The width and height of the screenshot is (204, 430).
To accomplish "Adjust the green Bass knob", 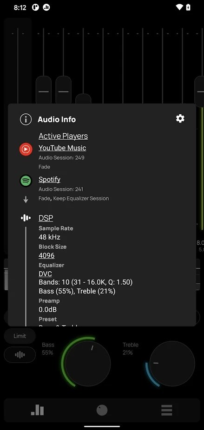I will pyautogui.click(x=87, y=363).
